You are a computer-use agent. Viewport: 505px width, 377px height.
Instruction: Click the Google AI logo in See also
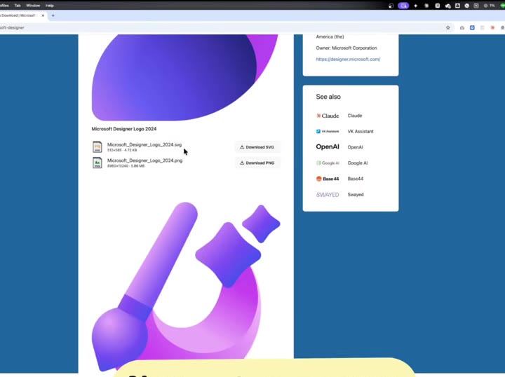pyautogui.click(x=328, y=163)
